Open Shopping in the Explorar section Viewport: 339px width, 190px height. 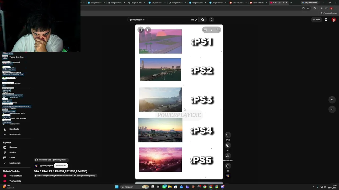click(x=13, y=147)
